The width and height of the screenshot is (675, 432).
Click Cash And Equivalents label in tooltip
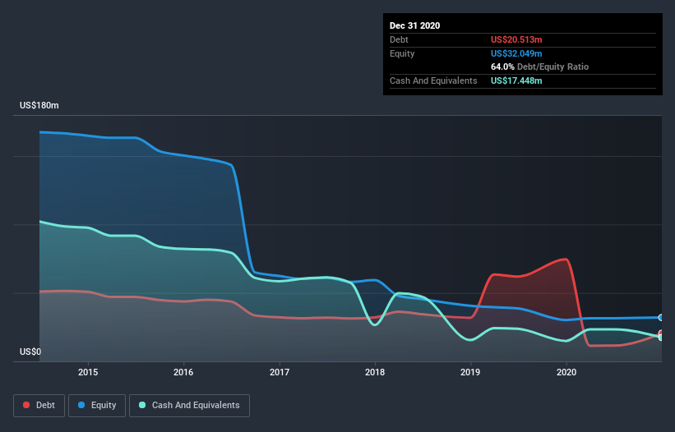[433, 80]
